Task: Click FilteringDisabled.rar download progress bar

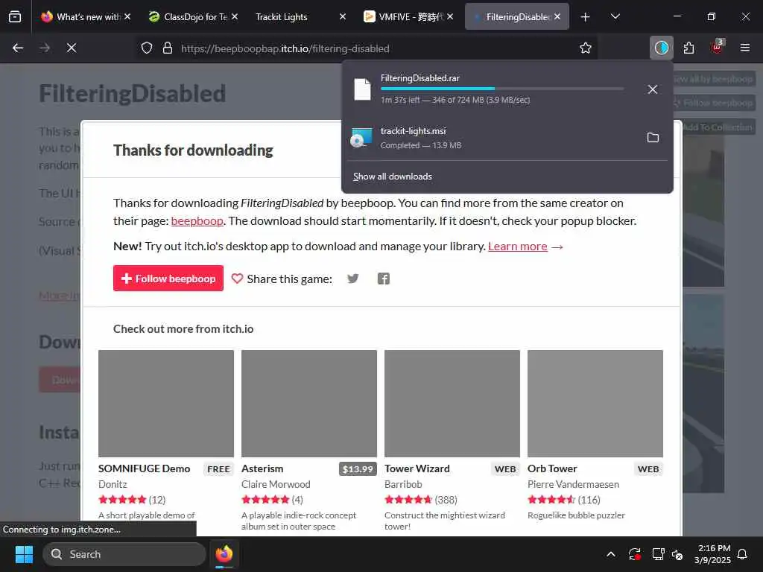Action: click(x=502, y=89)
